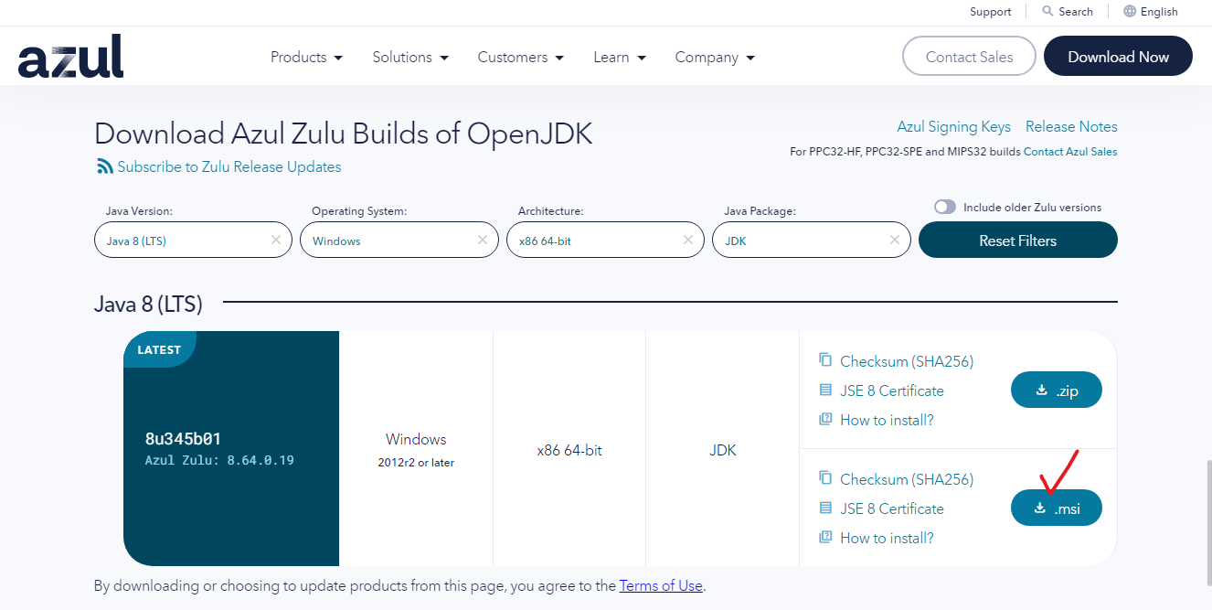Clear the Java 8 (LTS) filter
Viewport: 1212px width, 610px height.
(x=276, y=240)
